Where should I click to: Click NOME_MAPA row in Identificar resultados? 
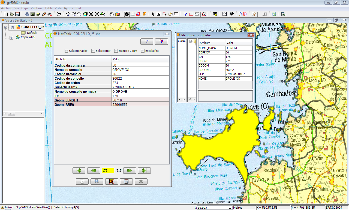pyautogui.click(x=225, y=48)
